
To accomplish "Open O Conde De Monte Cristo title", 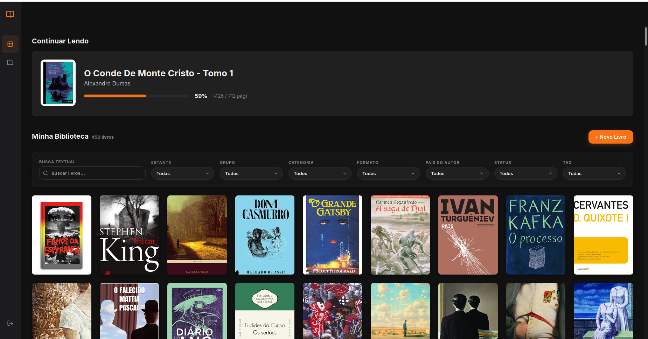I will click(x=159, y=73).
